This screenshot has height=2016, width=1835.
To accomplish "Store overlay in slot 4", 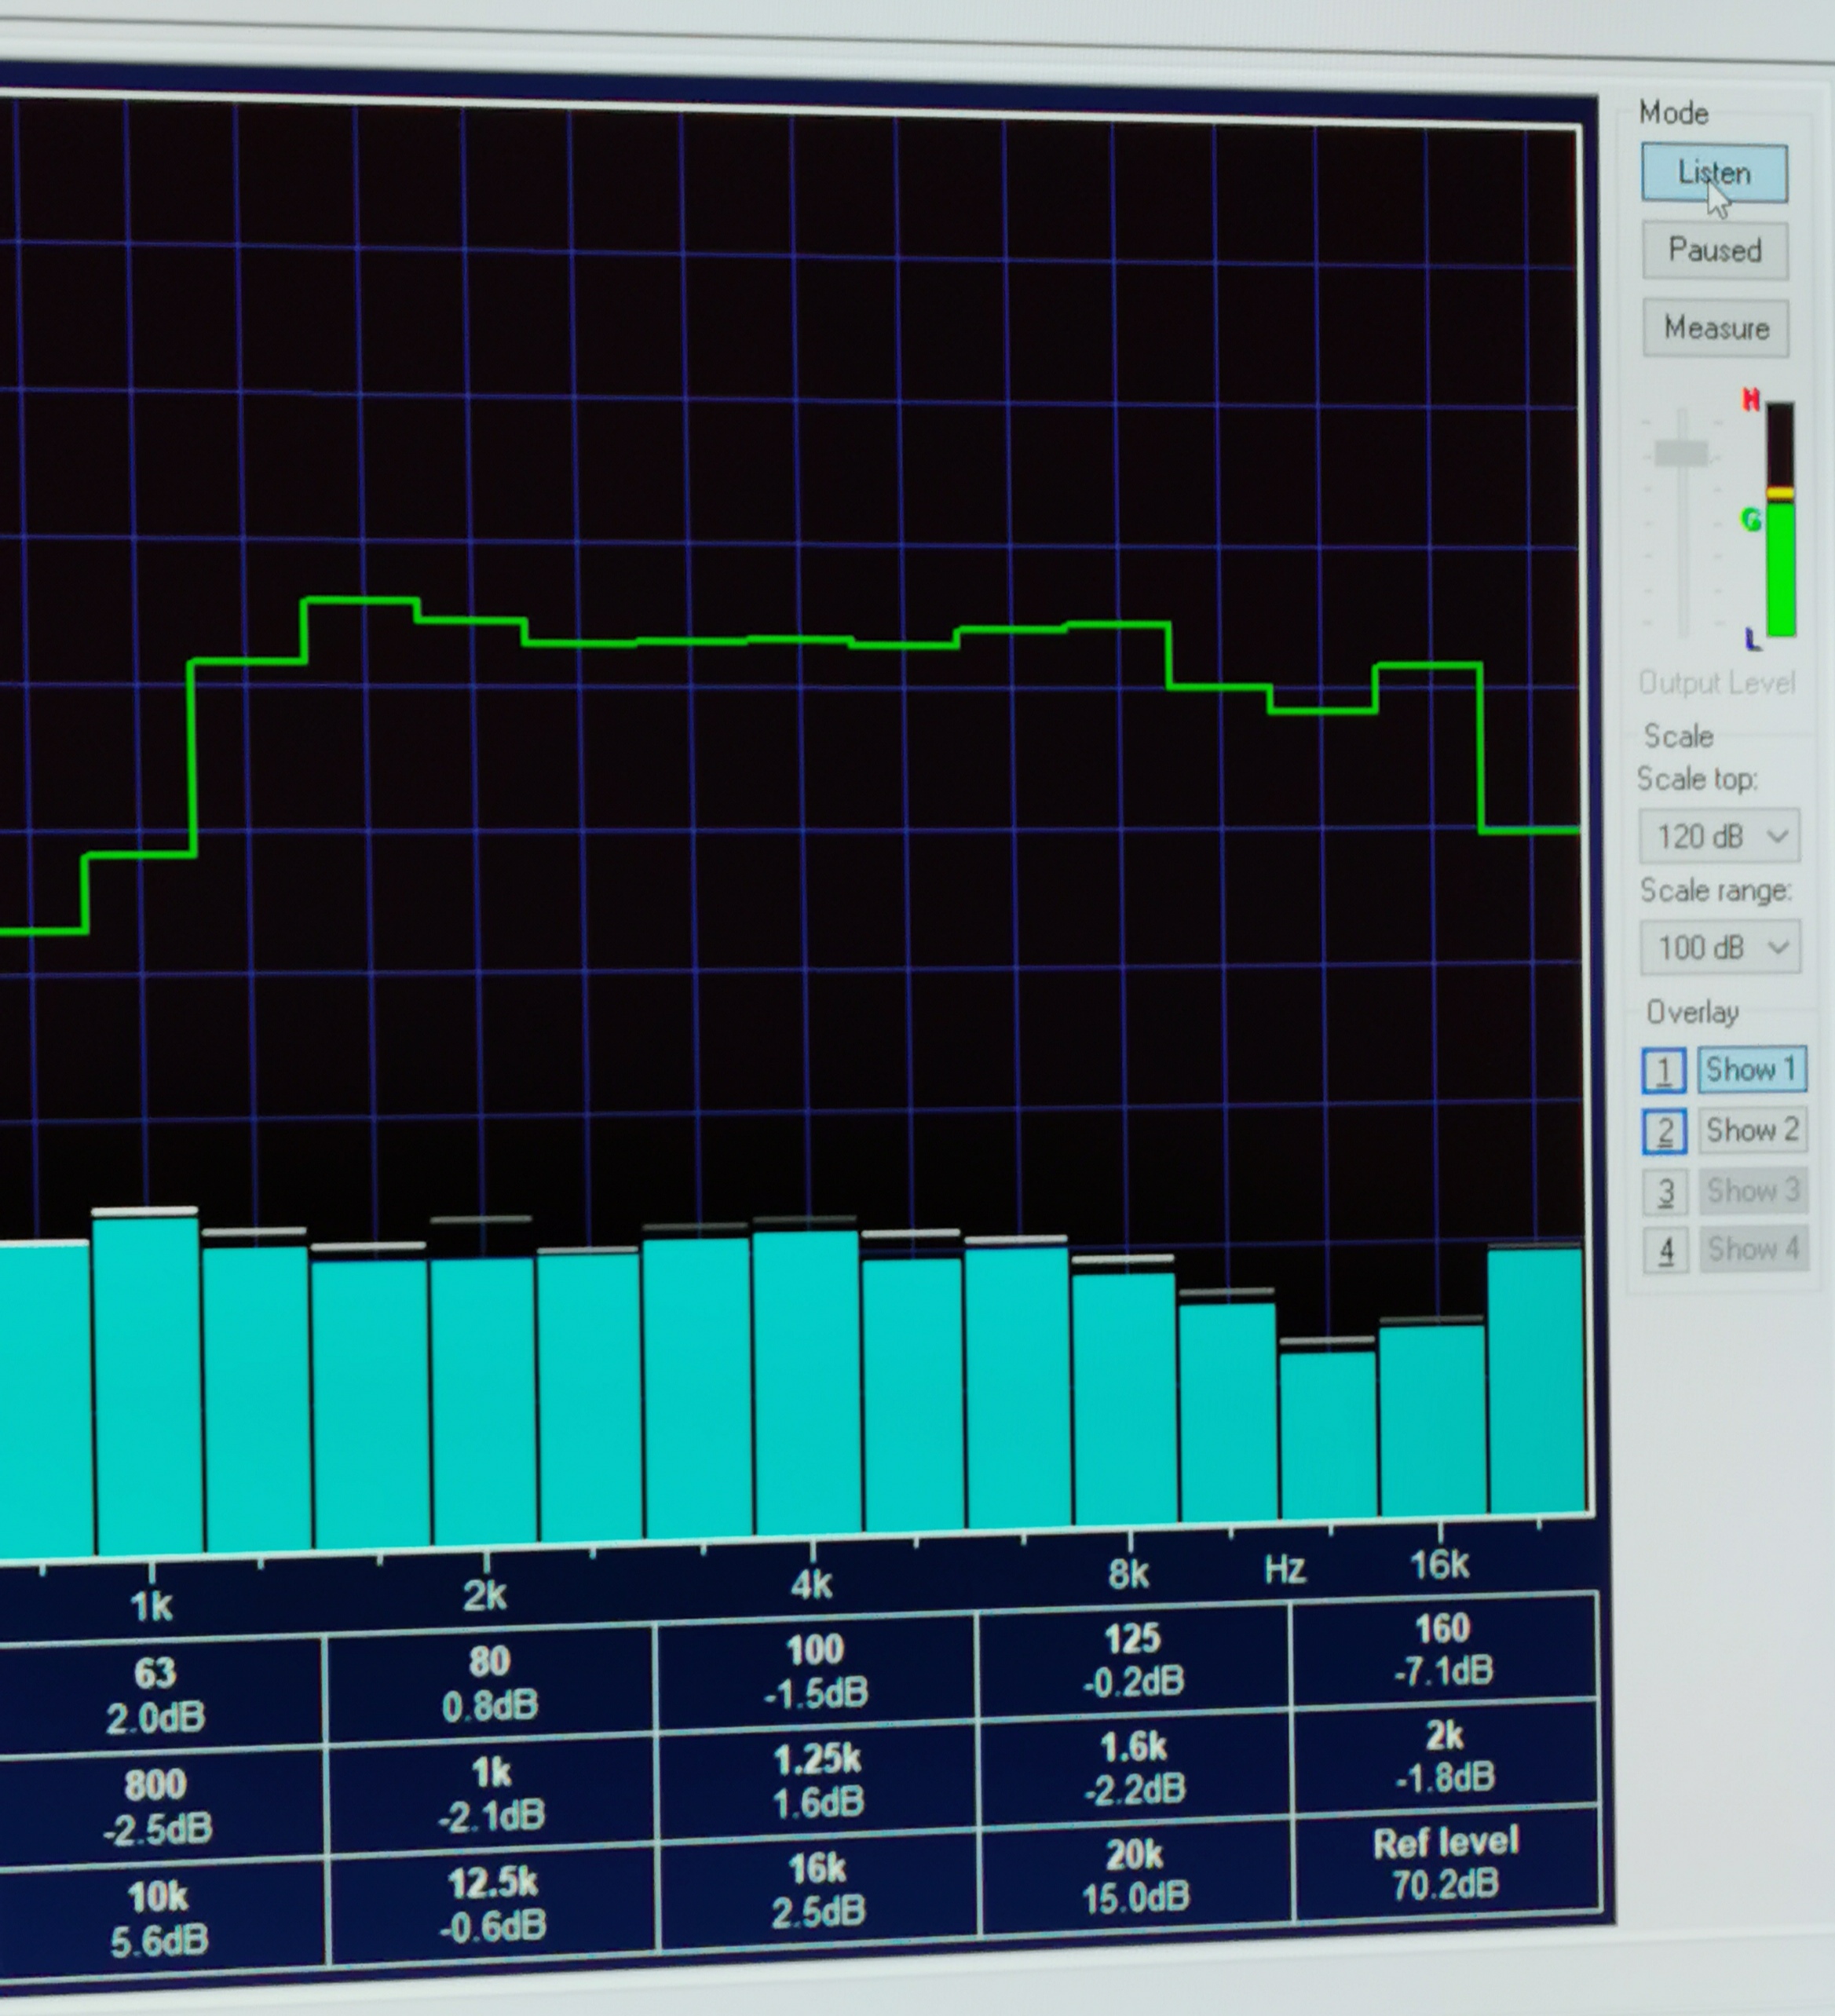I will coord(1666,1251).
